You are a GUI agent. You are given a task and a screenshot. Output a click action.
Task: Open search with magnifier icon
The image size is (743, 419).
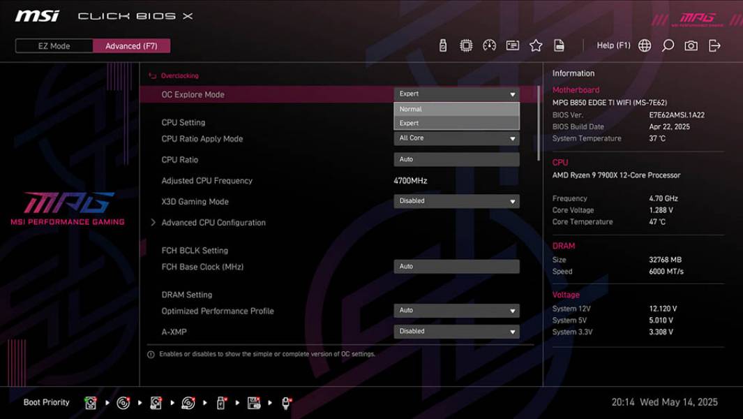668,45
